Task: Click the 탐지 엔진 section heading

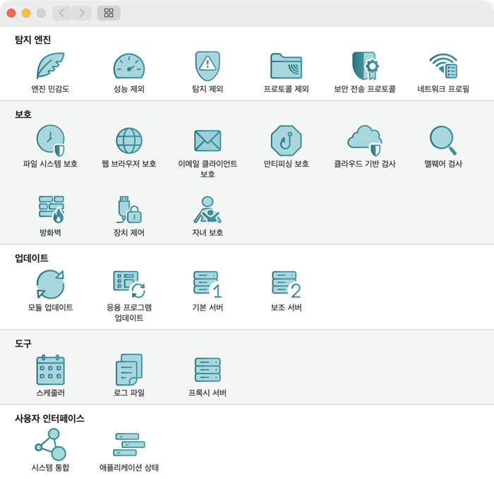Action: [x=32, y=40]
